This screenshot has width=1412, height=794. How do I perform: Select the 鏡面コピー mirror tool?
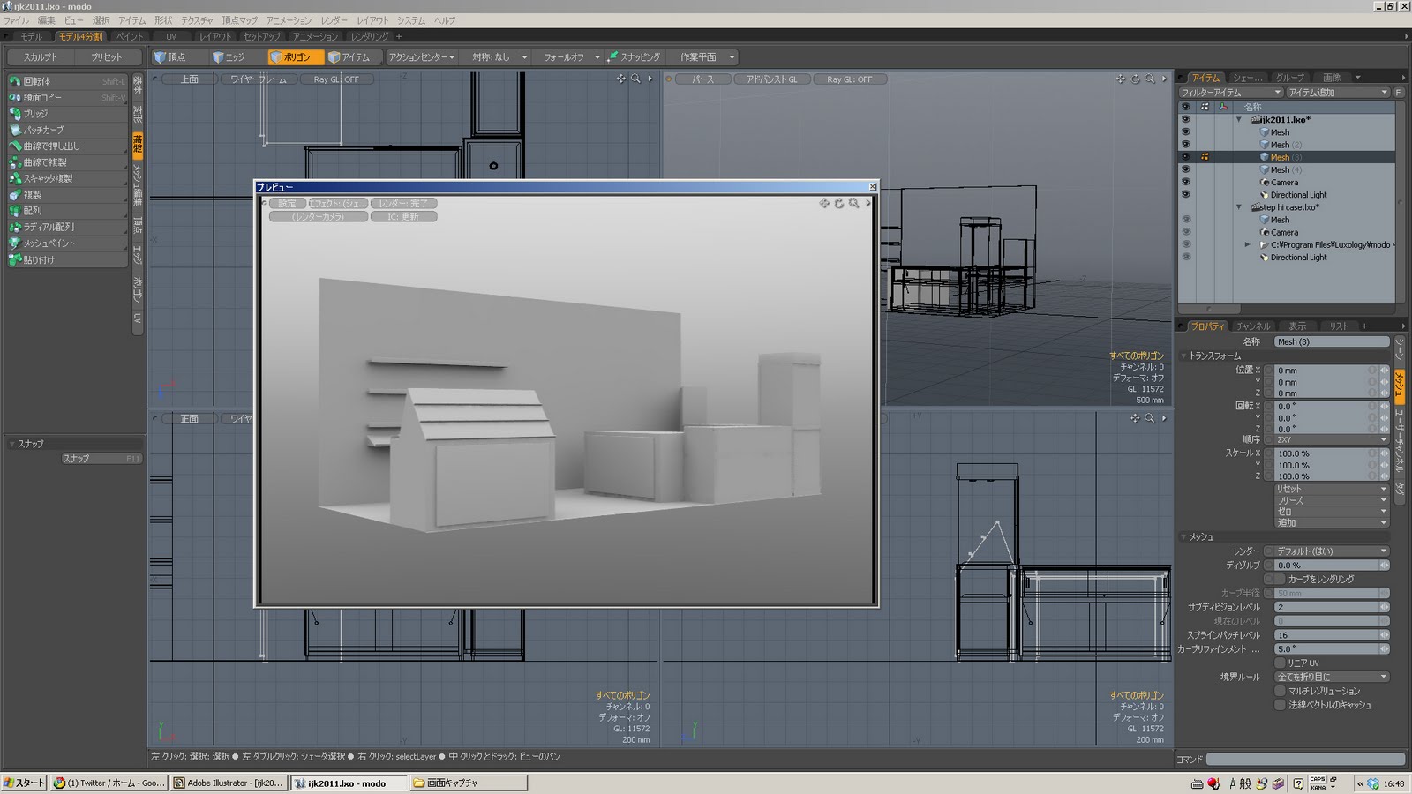42,97
